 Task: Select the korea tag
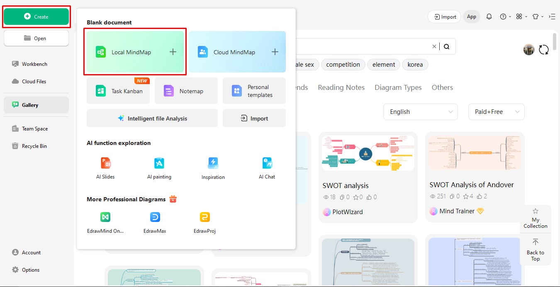pos(415,65)
